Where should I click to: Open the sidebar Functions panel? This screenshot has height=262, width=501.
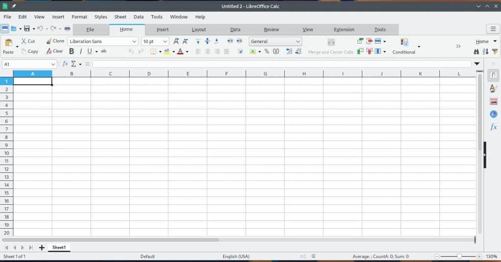pos(494,127)
